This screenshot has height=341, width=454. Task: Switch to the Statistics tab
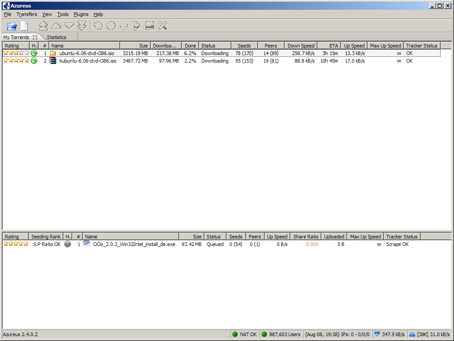tap(57, 37)
